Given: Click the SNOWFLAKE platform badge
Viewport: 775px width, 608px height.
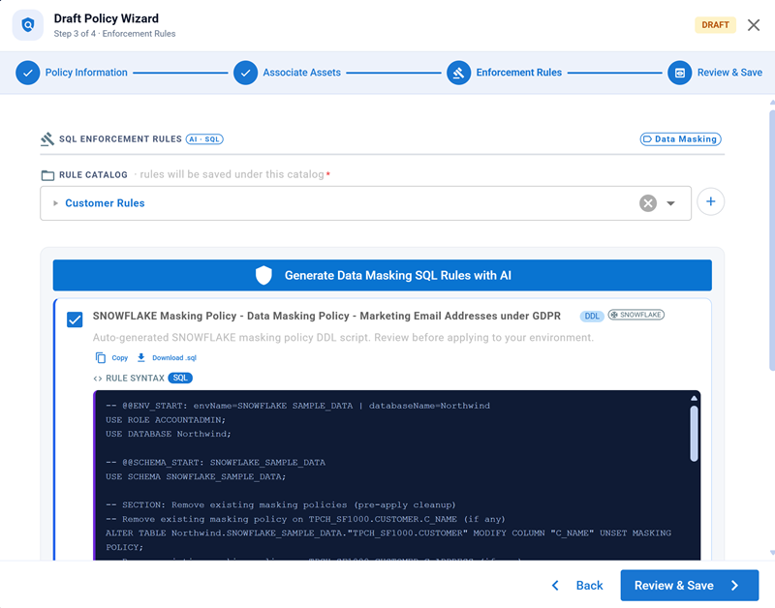Looking at the screenshot, I should tap(636, 315).
